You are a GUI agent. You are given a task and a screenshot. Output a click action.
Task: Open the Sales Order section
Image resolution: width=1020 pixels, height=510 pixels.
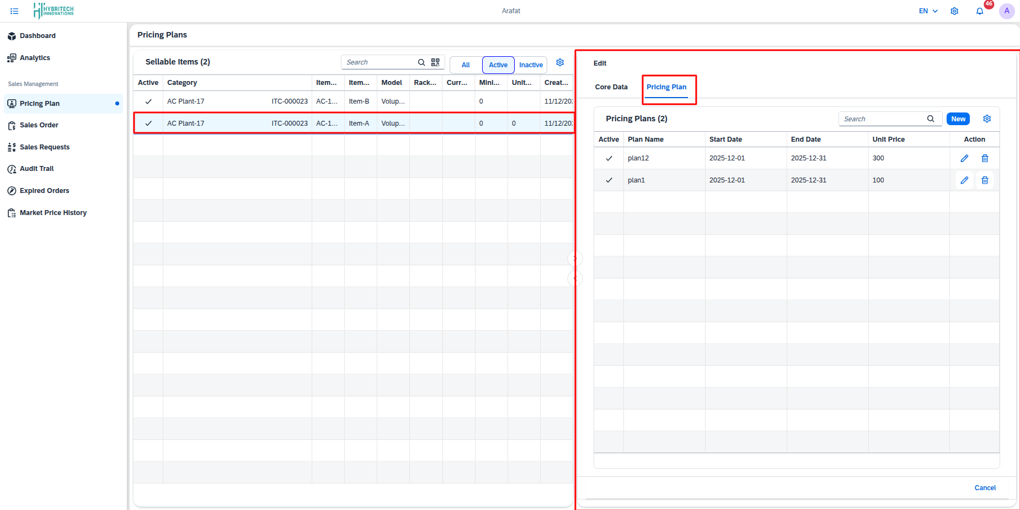(39, 125)
